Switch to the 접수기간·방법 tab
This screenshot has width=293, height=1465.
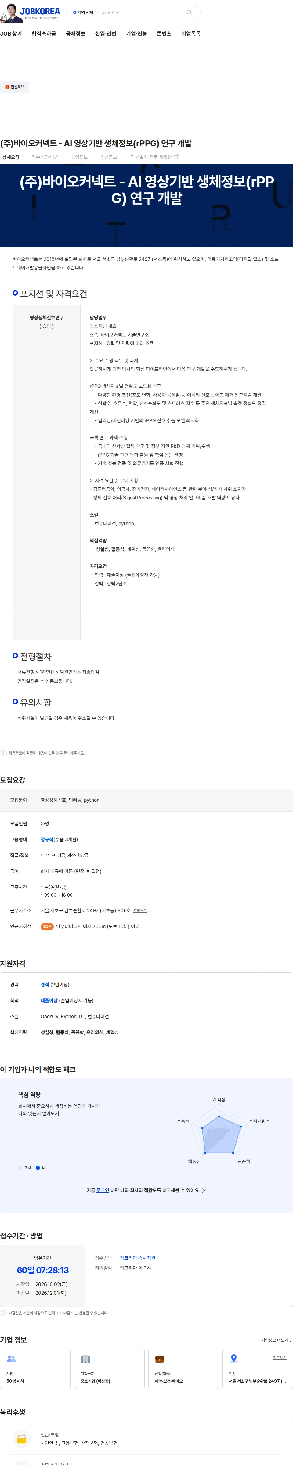pos(45,157)
